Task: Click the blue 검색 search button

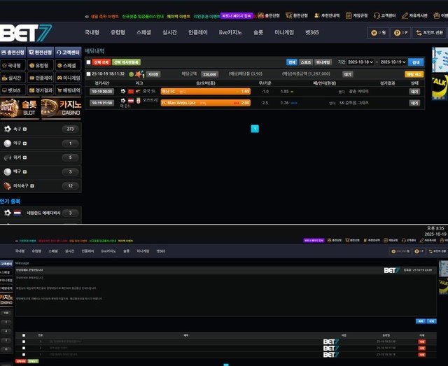Action: 416,62
